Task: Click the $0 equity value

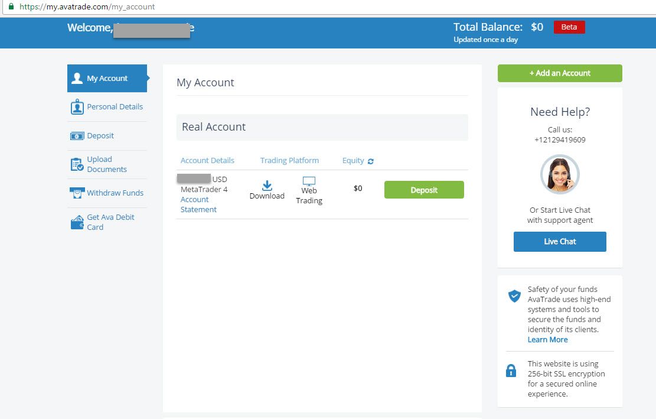Action: (358, 189)
